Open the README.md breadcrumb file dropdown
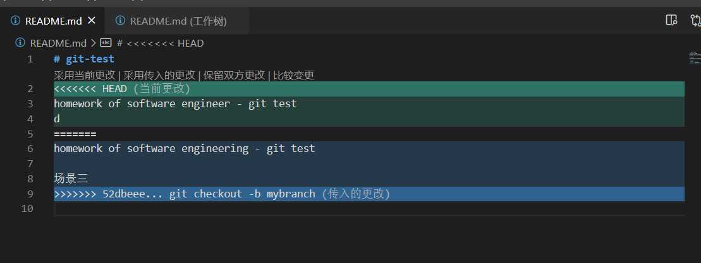The height and width of the screenshot is (263, 701). click(x=58, y=44)
